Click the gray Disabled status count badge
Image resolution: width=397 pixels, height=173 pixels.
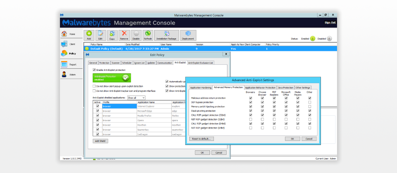click(x=329, y=39)
